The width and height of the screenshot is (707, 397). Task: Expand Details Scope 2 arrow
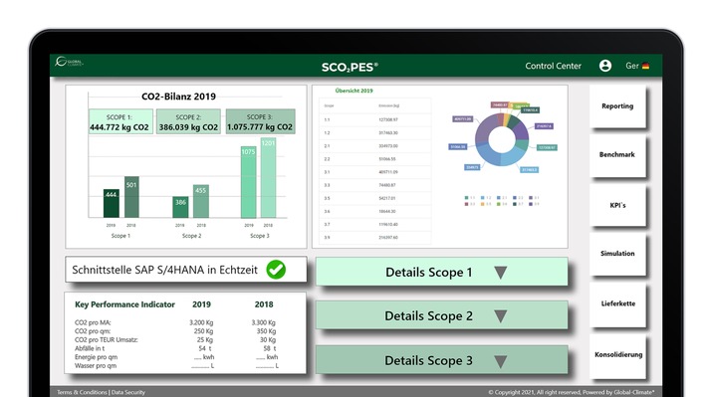[501, 315]
